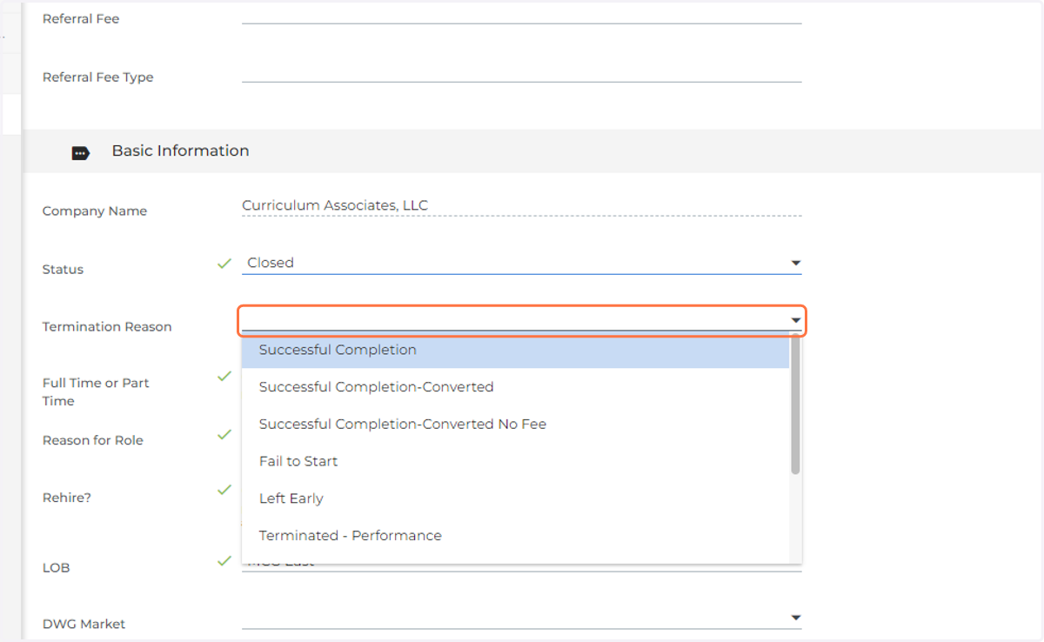This screenshot has width=1044, height=642.
Task: Click the LOB label
Action: 56,568
